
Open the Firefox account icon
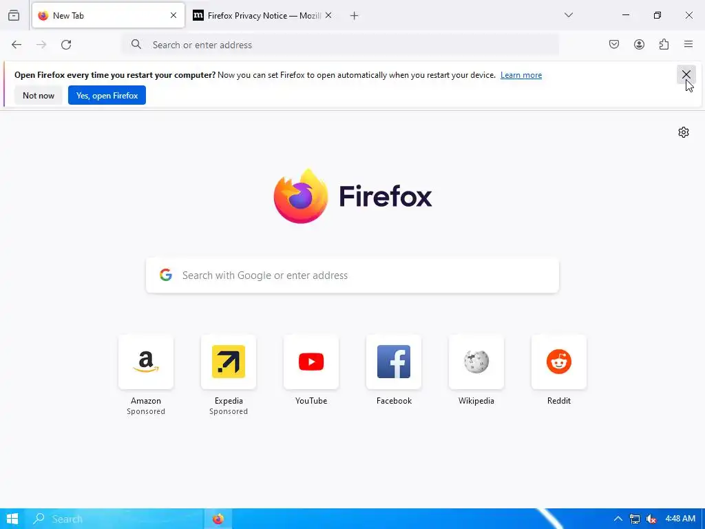point(639,44)
